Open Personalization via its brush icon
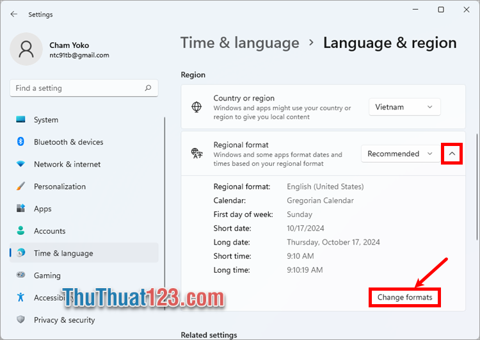Viewport: 480px width, 340px height. [21, 186]
